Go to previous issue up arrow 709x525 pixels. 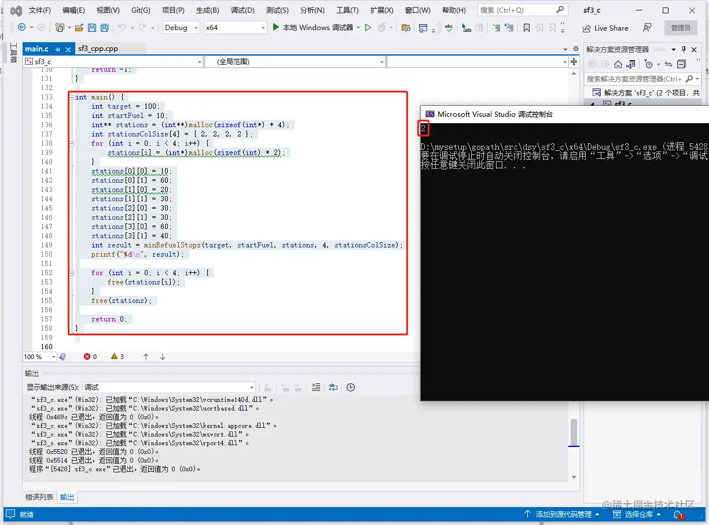[x=146, y=357]
